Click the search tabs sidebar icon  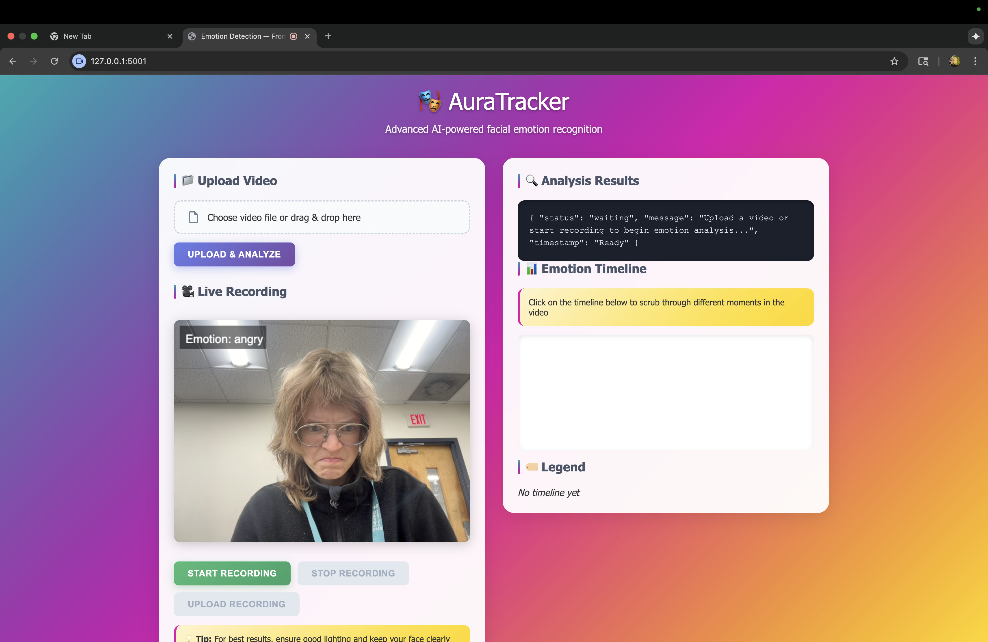[923, 61]
